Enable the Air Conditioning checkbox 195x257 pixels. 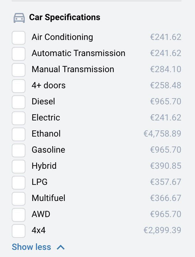(19, 37)
